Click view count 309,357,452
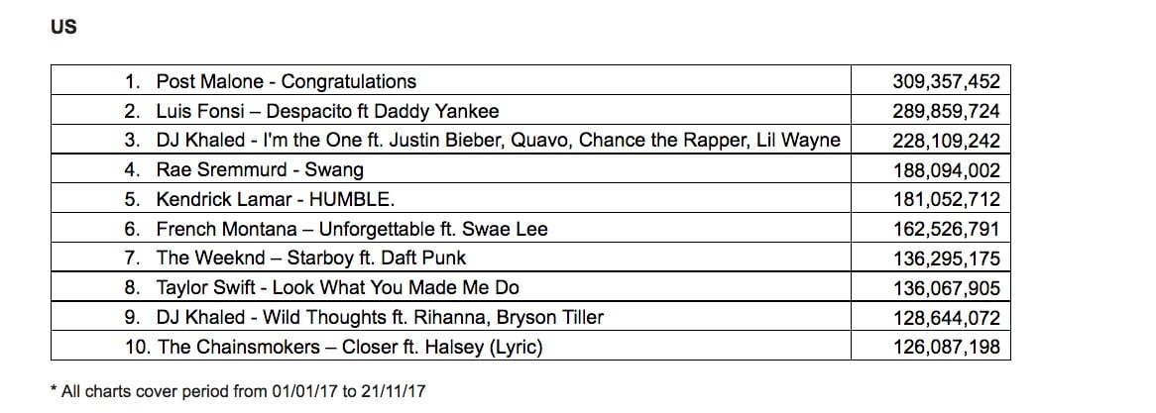Screen dimensions: 1156x413 [946, 81]
